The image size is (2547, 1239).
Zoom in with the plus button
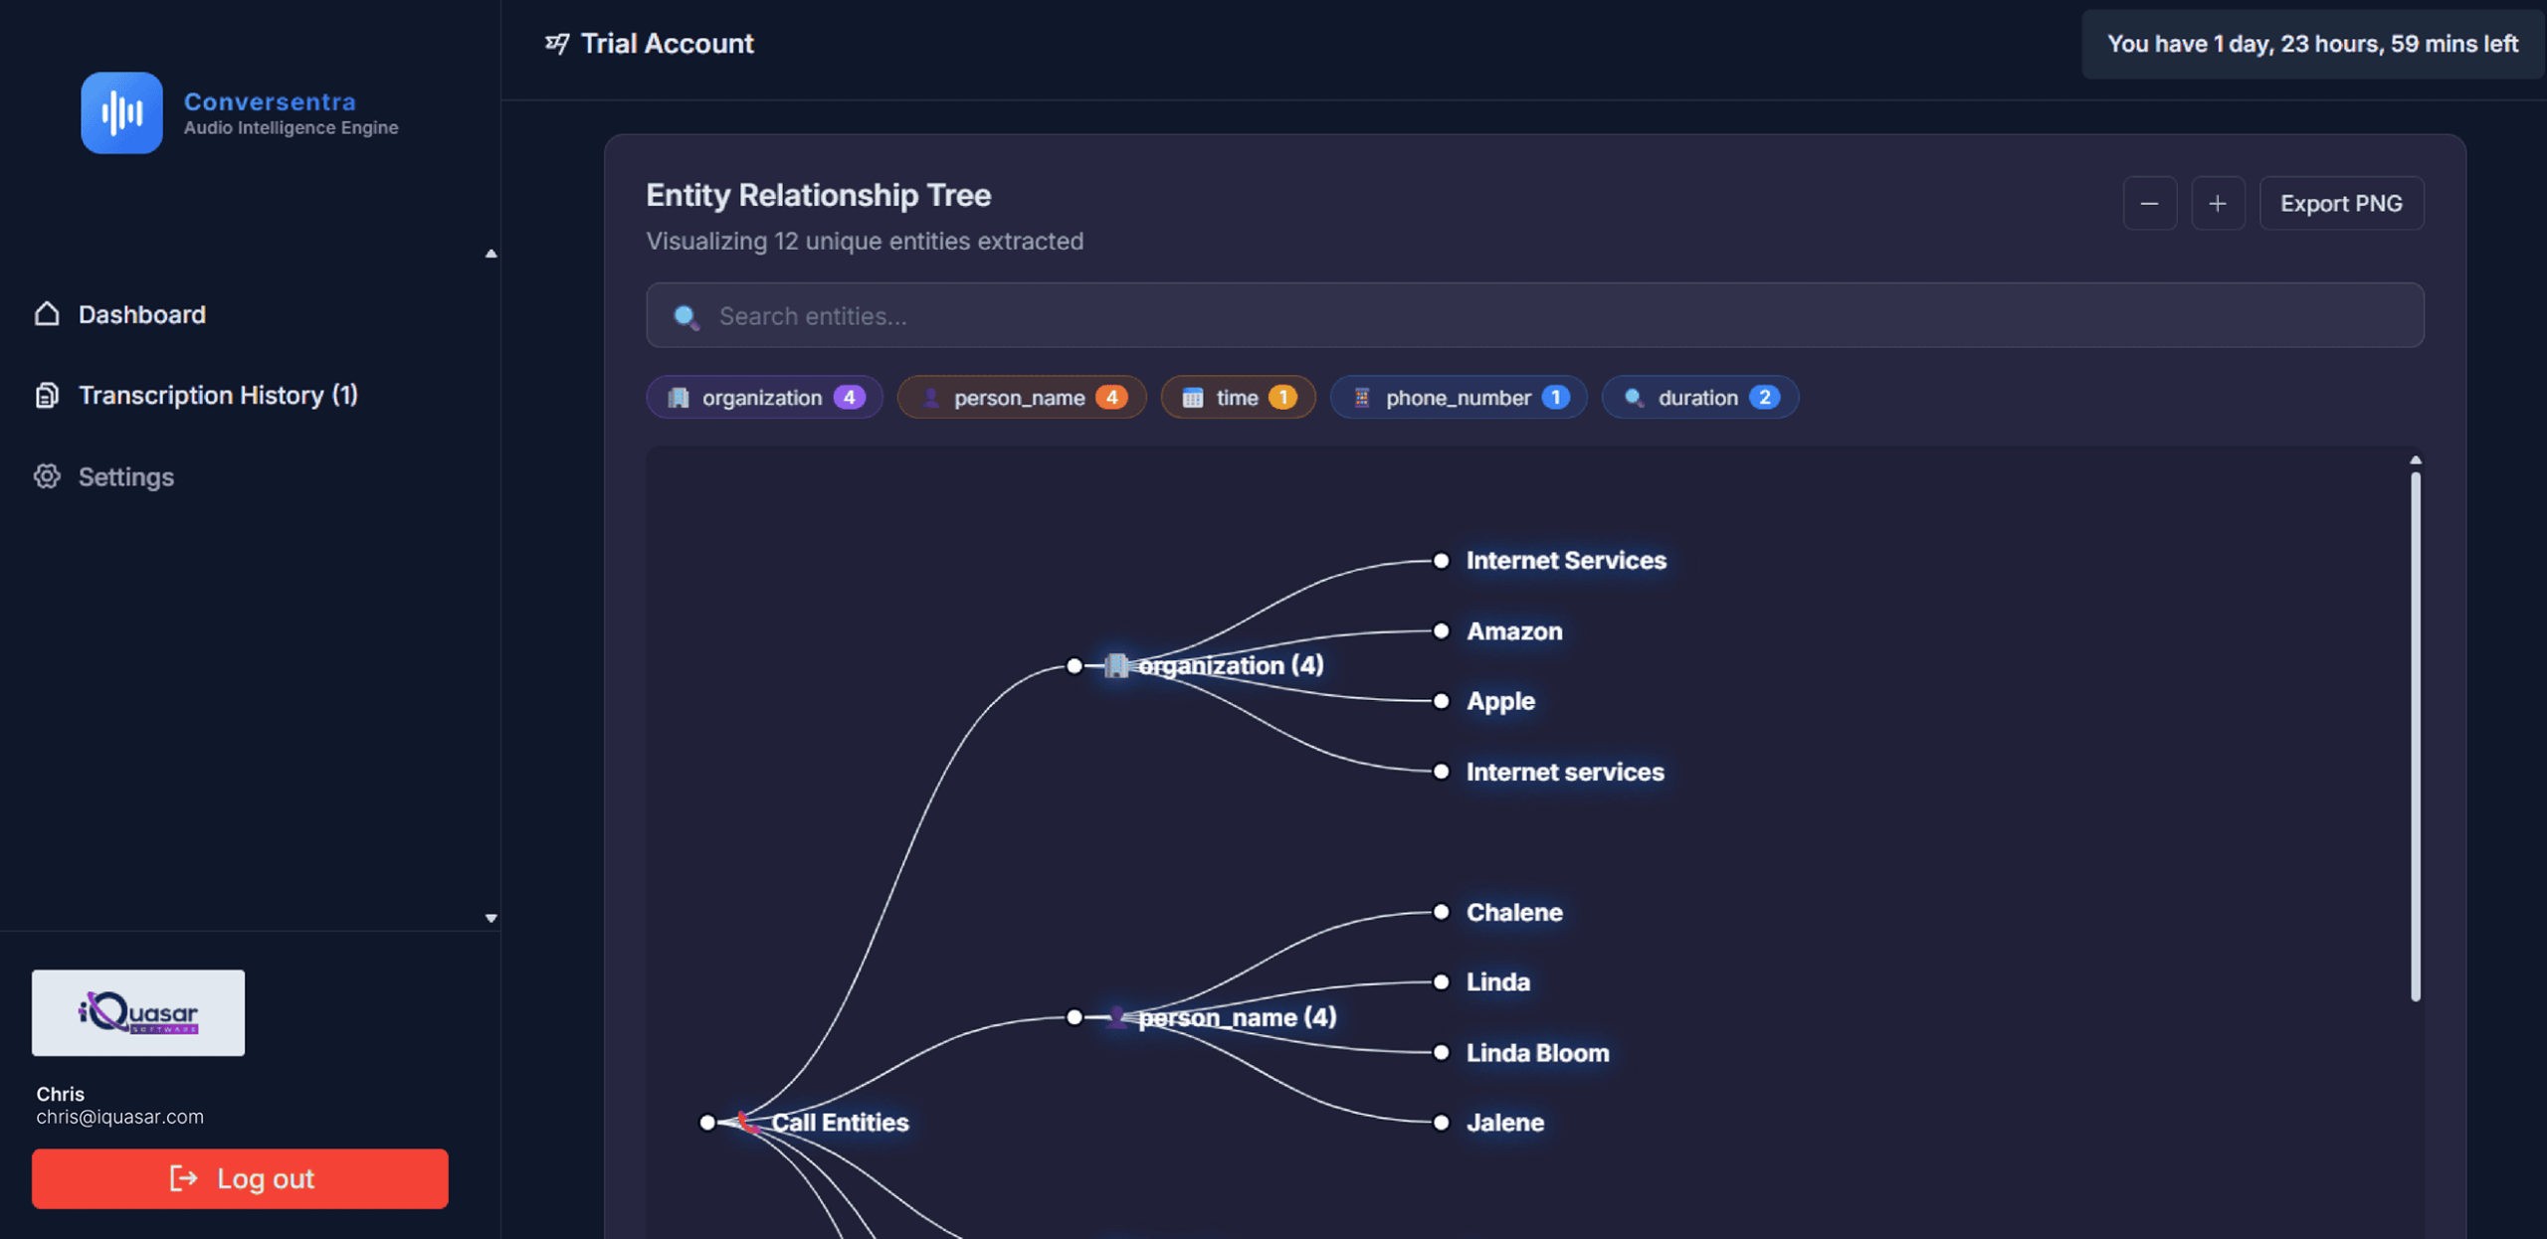2217,204
